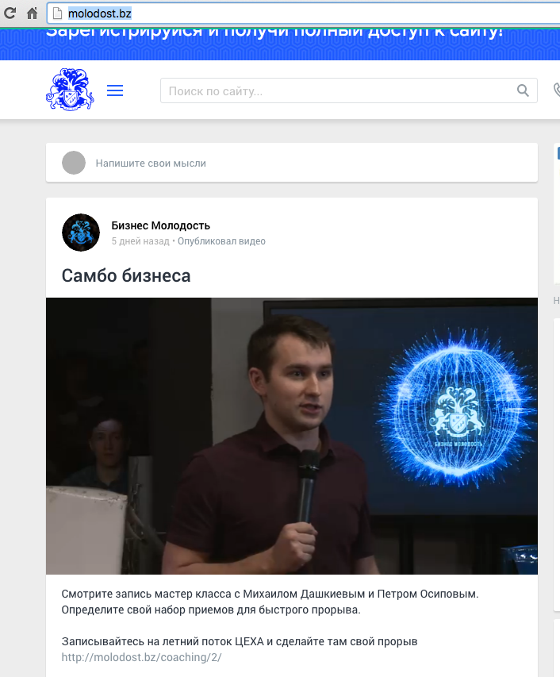Click the browser reload page icon
Screen dimensions: 560x677
(10, 13)
